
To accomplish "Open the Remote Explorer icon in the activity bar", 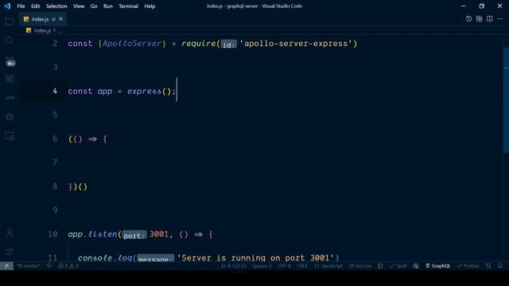I will (10, 136).
